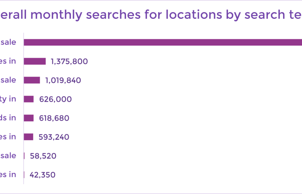Screen dimensions: 302x194
Task: Select the 1,019,840 data label
Action: (x=63, y=80)
